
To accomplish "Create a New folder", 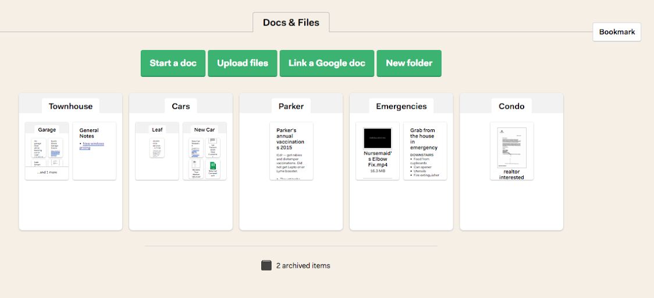I will click(408, 63).
